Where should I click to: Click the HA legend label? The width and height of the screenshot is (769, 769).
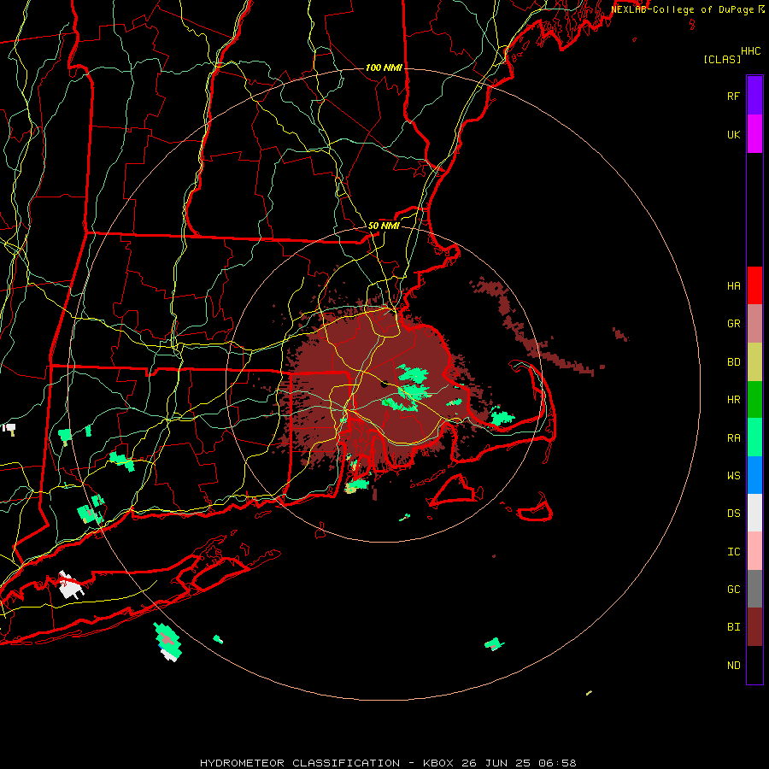coord(733,285)
